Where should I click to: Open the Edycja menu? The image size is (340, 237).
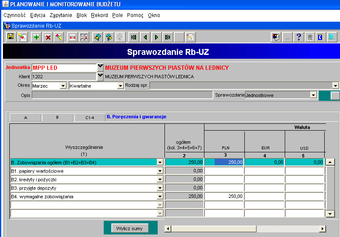38,15
